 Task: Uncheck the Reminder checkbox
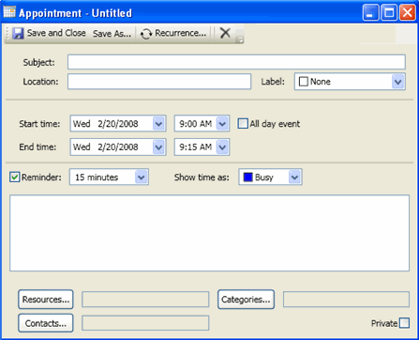point(15,178)
